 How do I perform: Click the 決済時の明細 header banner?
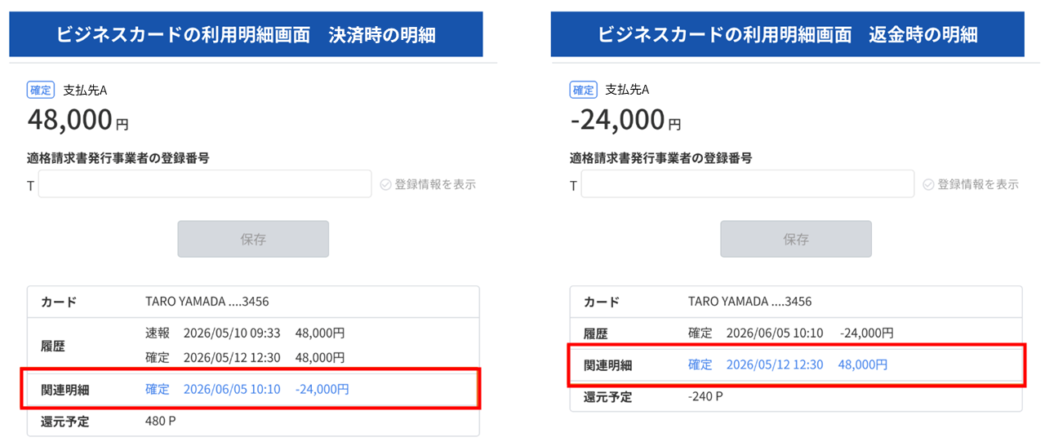pyautogui.click(x=246, y=34)
